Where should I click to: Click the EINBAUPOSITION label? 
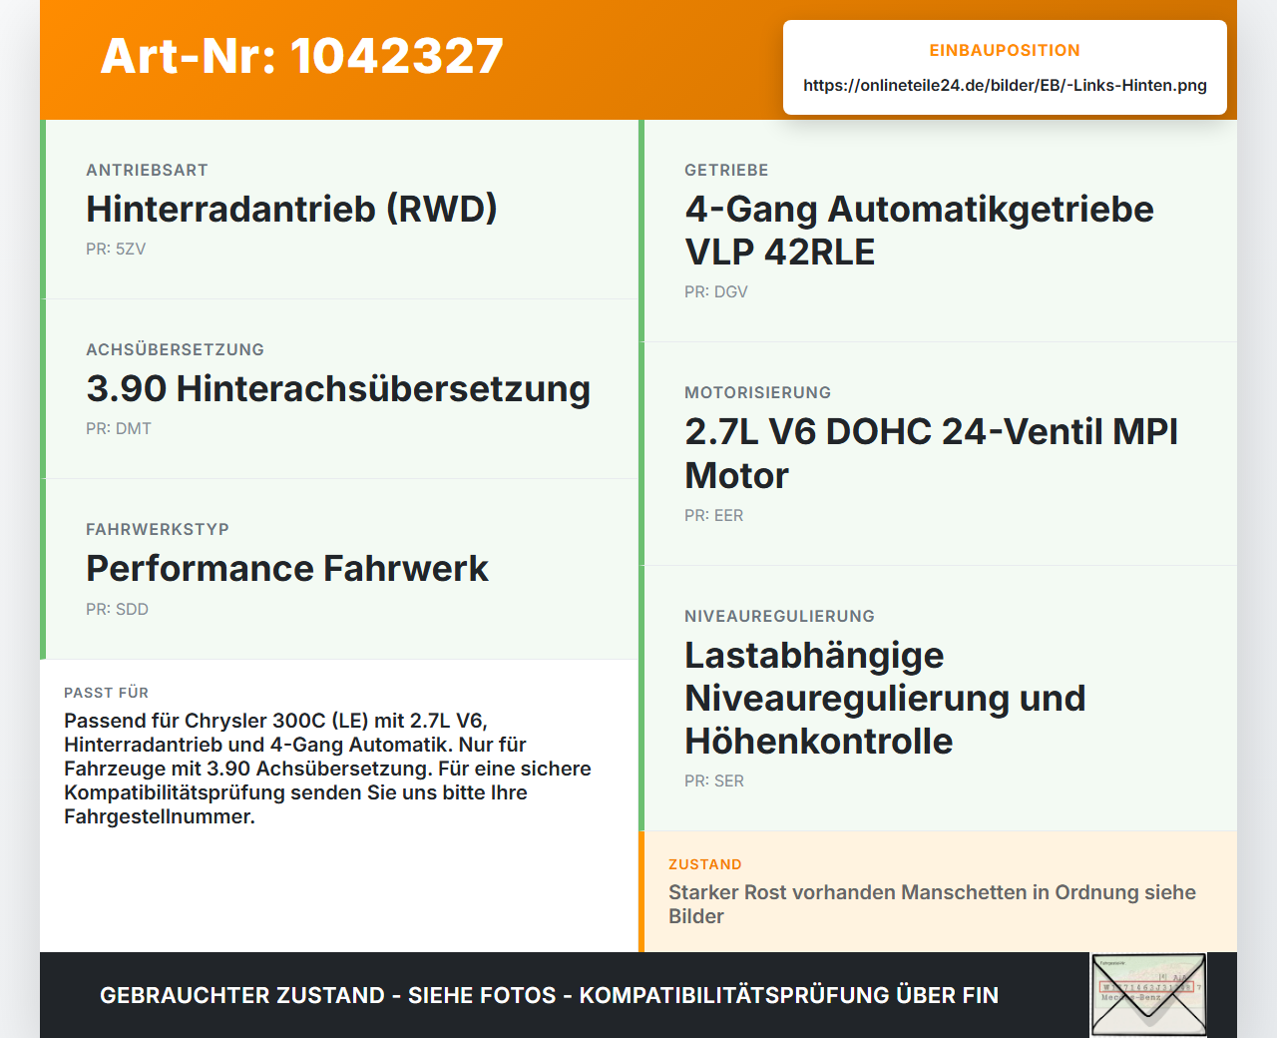tap(1005, 50)
